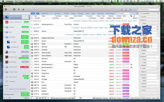This screenshot has height=102, width=164.
Task: Click the Transactions search field
Action: (148, 10)
